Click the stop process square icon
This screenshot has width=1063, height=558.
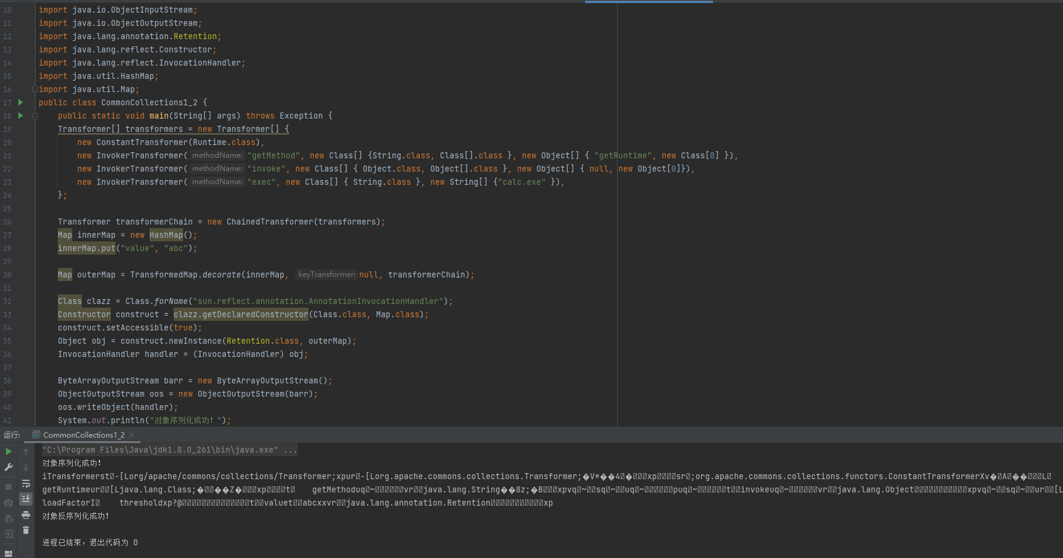[8, 486]
